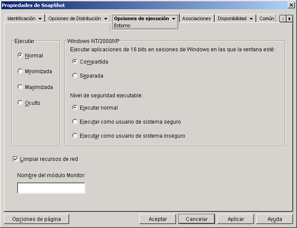The width and height of the screenshot is (297, 228).
Task: Click the Windows NT/2000/XP group heading
Action: 93,41
